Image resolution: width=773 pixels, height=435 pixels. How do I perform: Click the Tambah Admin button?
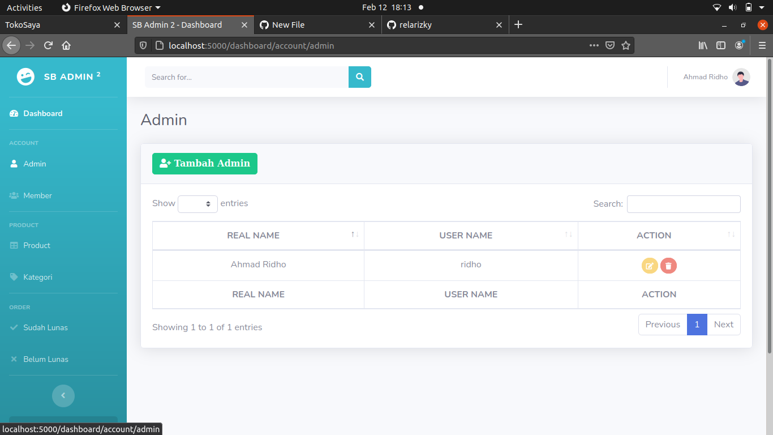205,164
